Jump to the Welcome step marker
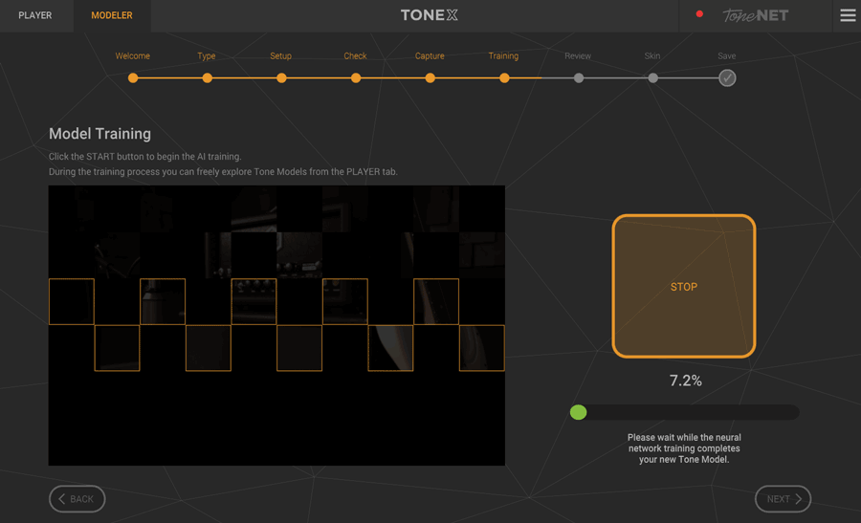Viewport: 861px width, 523px height. coord(133,78)
